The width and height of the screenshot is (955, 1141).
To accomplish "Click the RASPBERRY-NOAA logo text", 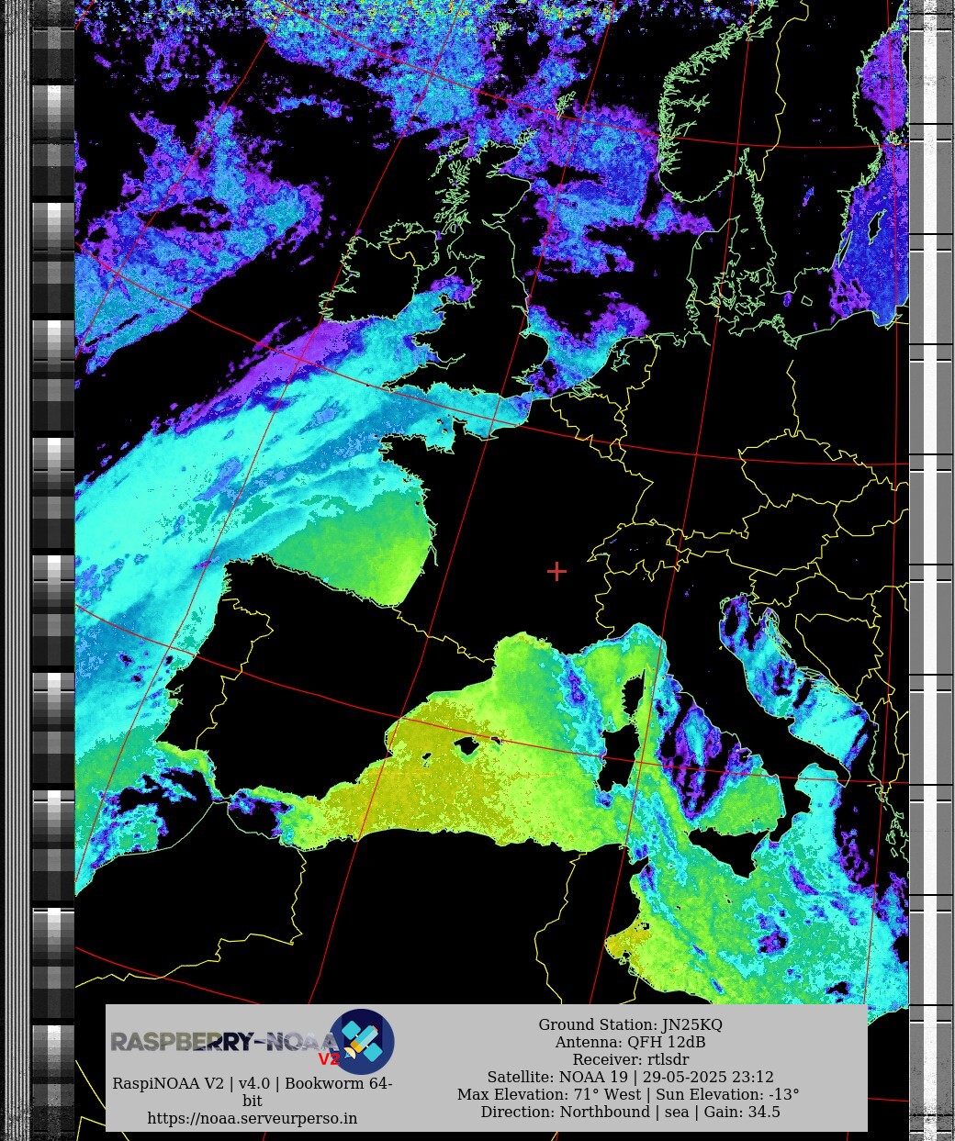I will click(223, 1042).
